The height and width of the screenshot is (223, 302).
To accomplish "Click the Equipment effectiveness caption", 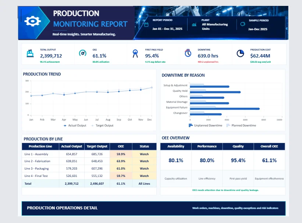I will pos(269,179).
